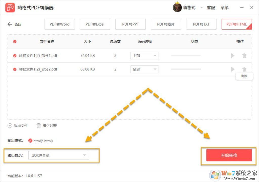This screenshot has width=259, height=182.
Task: Open the 页码选择 dropdown for 部分1.pdf
Action: (x=144, y=56)
